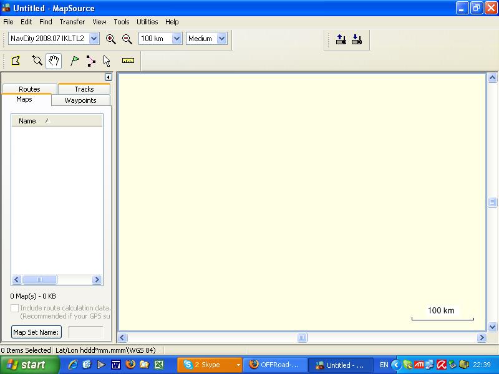Select the Route tool
The width and height of the screenshot is (499, 374).
point(91,60)
